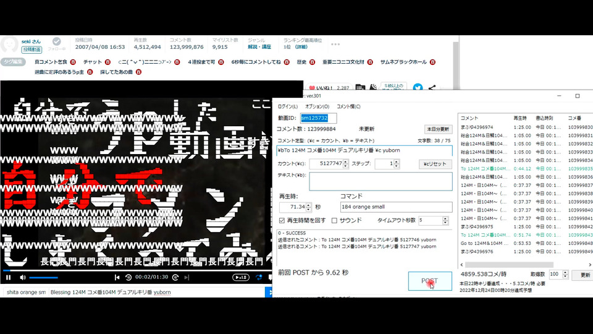Viewport: 593px width, 334px height.
Task: Click the コマンド field with 184 orange small
Action: tap(396, 207)
